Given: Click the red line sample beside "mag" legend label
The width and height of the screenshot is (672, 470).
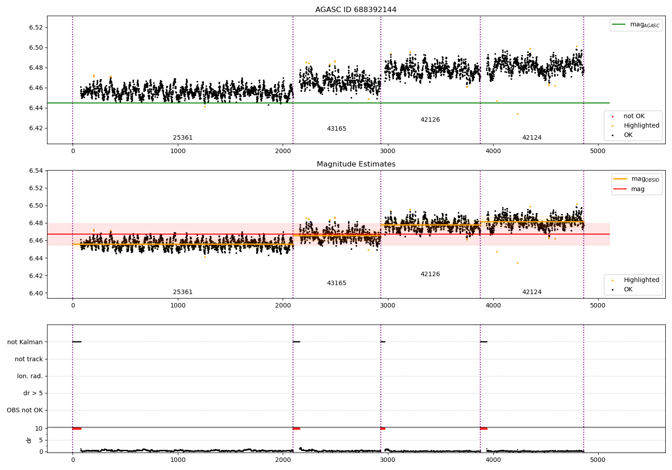Looking at the screenshot, I should (x=620, y=189).
